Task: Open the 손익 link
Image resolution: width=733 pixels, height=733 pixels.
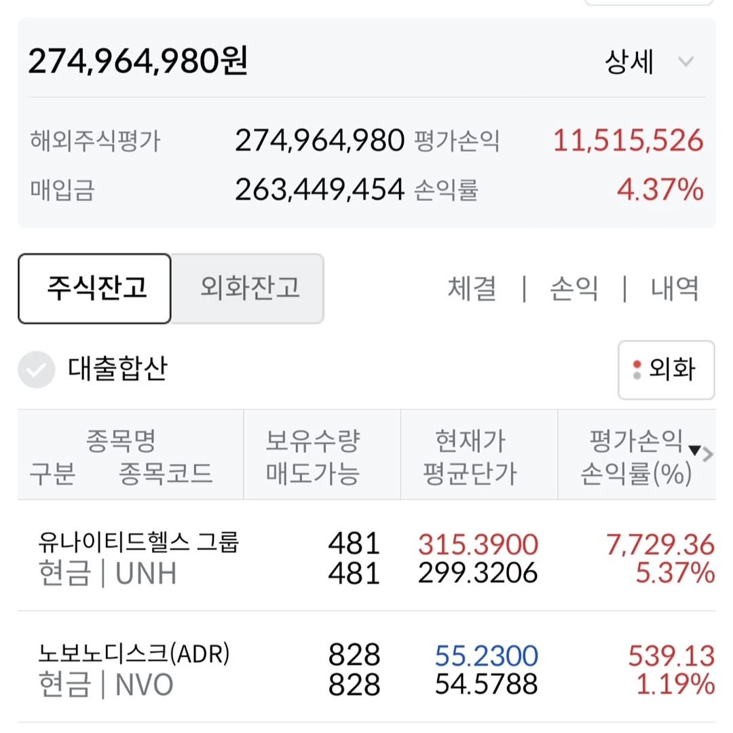Action: 574,289
